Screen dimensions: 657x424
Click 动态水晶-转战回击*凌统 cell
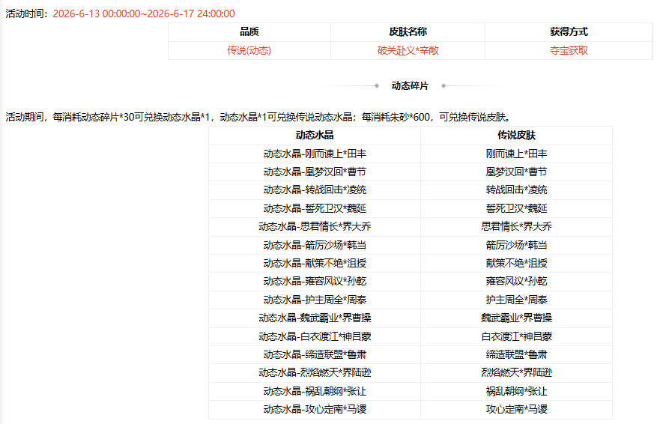[315, 190]
